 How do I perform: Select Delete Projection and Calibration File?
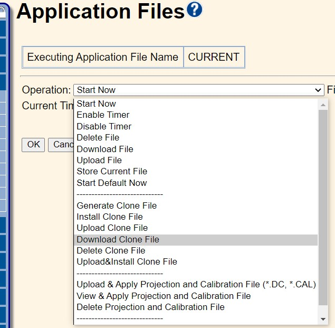(150, 307)
